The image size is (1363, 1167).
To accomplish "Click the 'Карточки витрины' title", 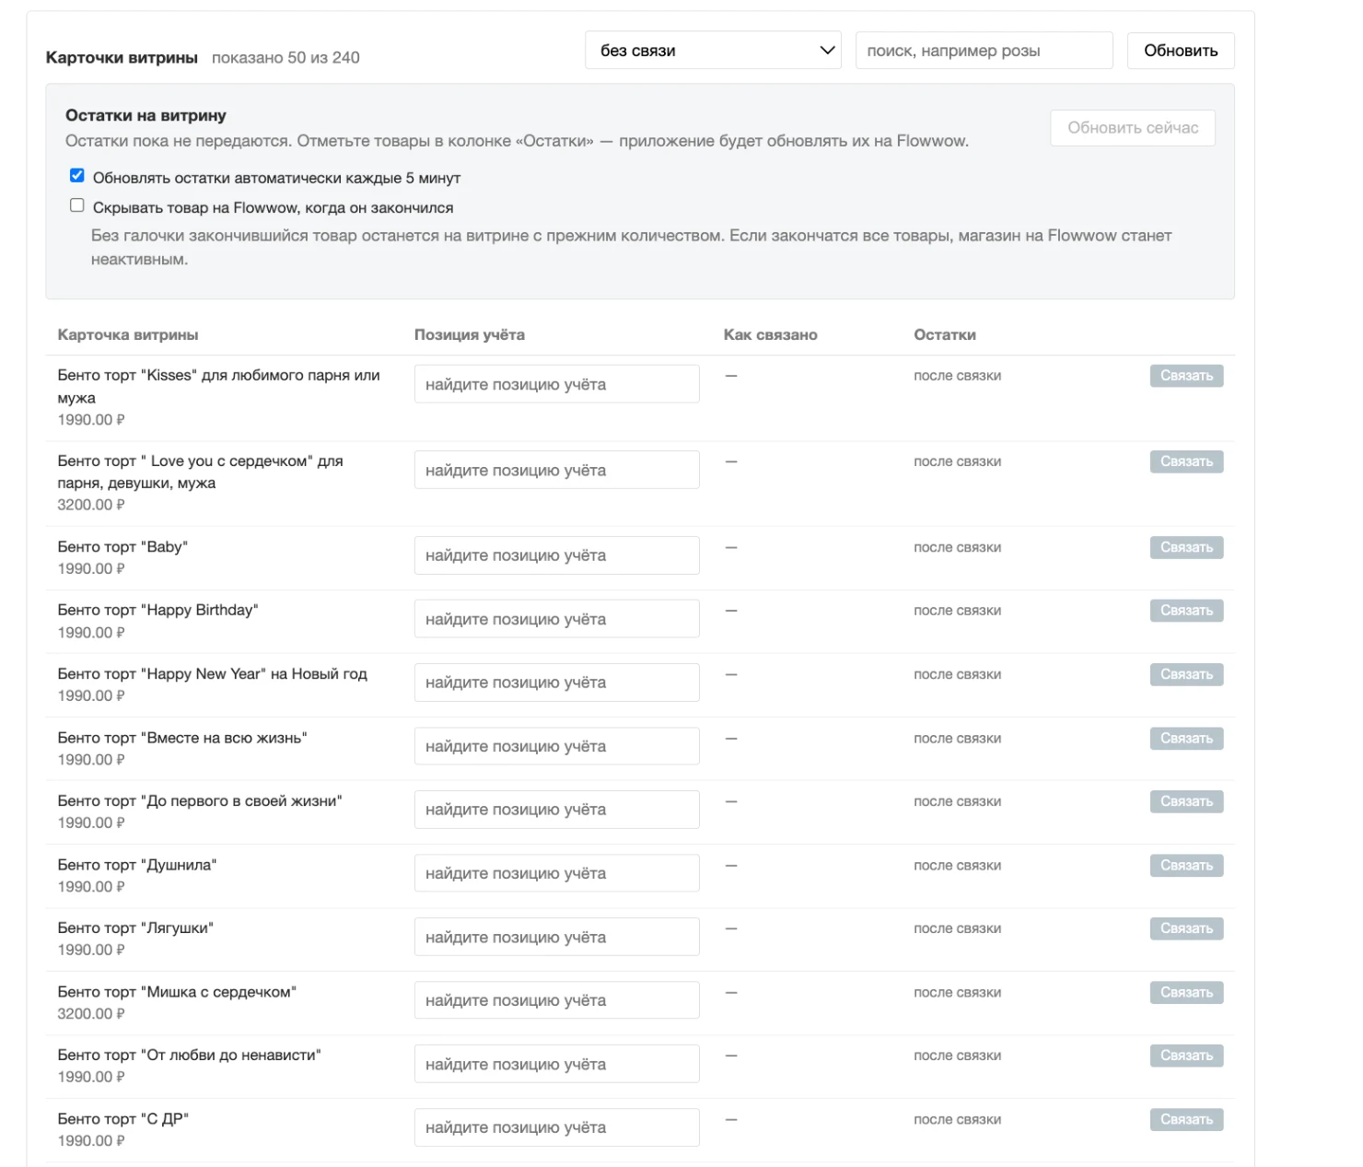I will point(122,57).
